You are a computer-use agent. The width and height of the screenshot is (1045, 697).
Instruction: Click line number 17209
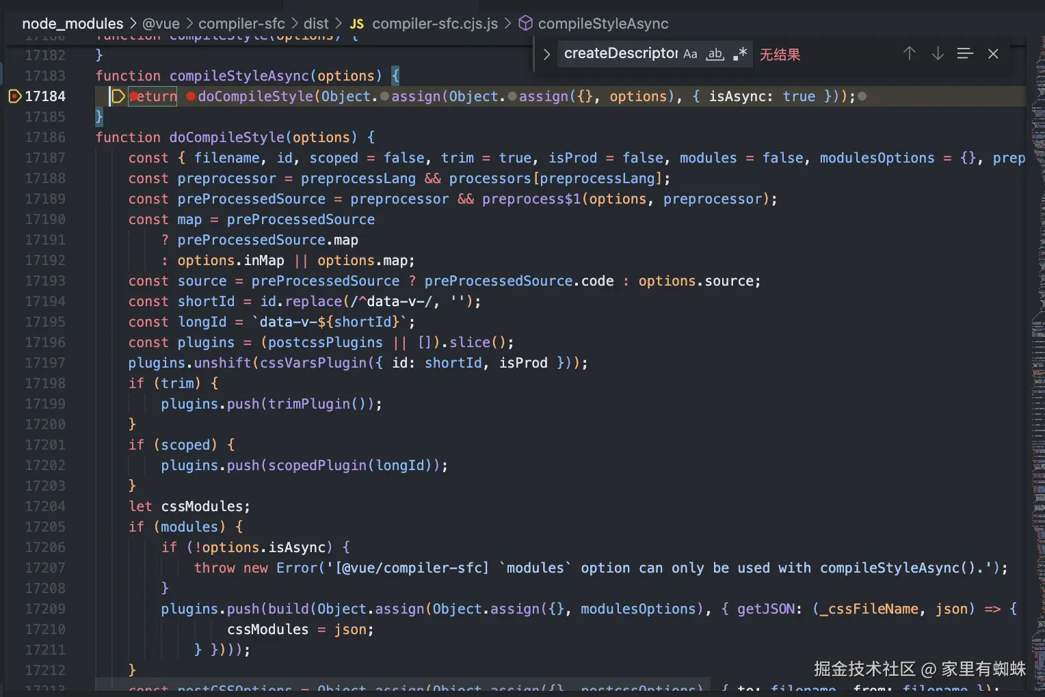click(45, 609)
